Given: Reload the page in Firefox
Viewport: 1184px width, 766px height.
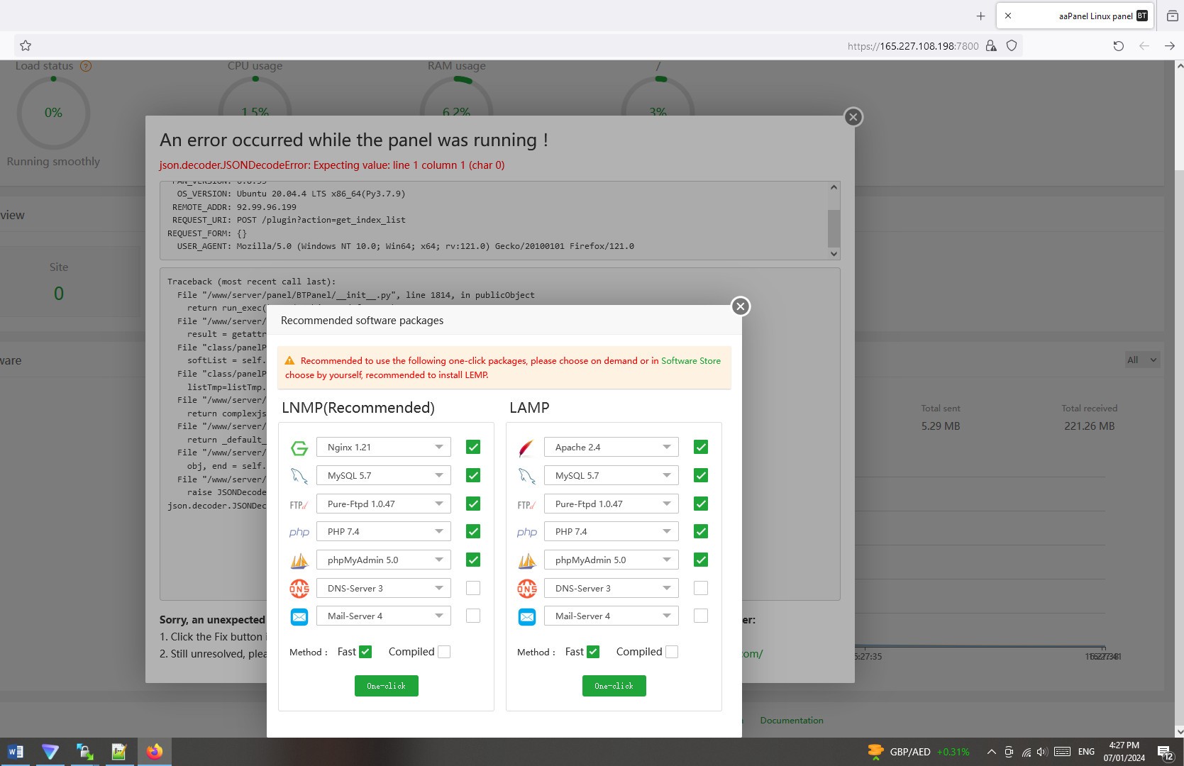Looking at the screenshot, I should 1119,46.
